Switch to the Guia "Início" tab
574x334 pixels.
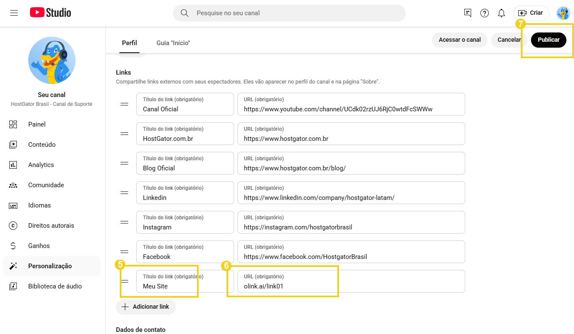(173, 43)
